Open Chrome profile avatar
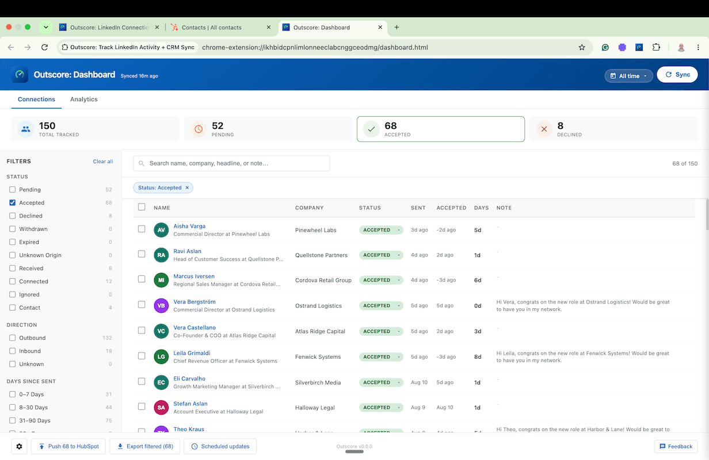This screenshot has width=709, height=460. coord(681,47)
